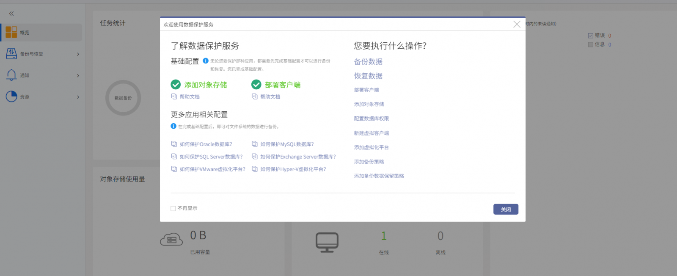Expand the 备份与恢复 menu arrow
677x276 pixels.
(x=78, y=54)
